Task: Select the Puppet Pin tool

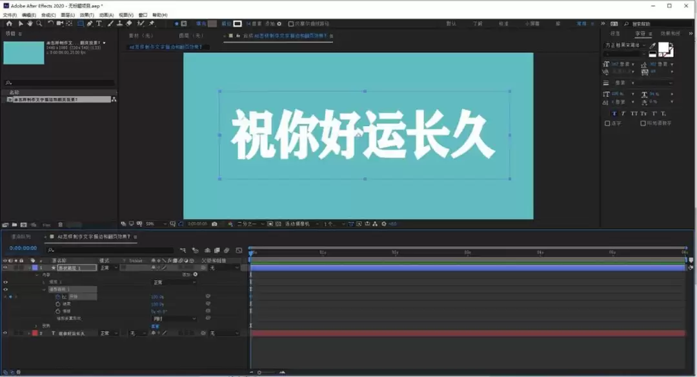Action: point(152,24)
